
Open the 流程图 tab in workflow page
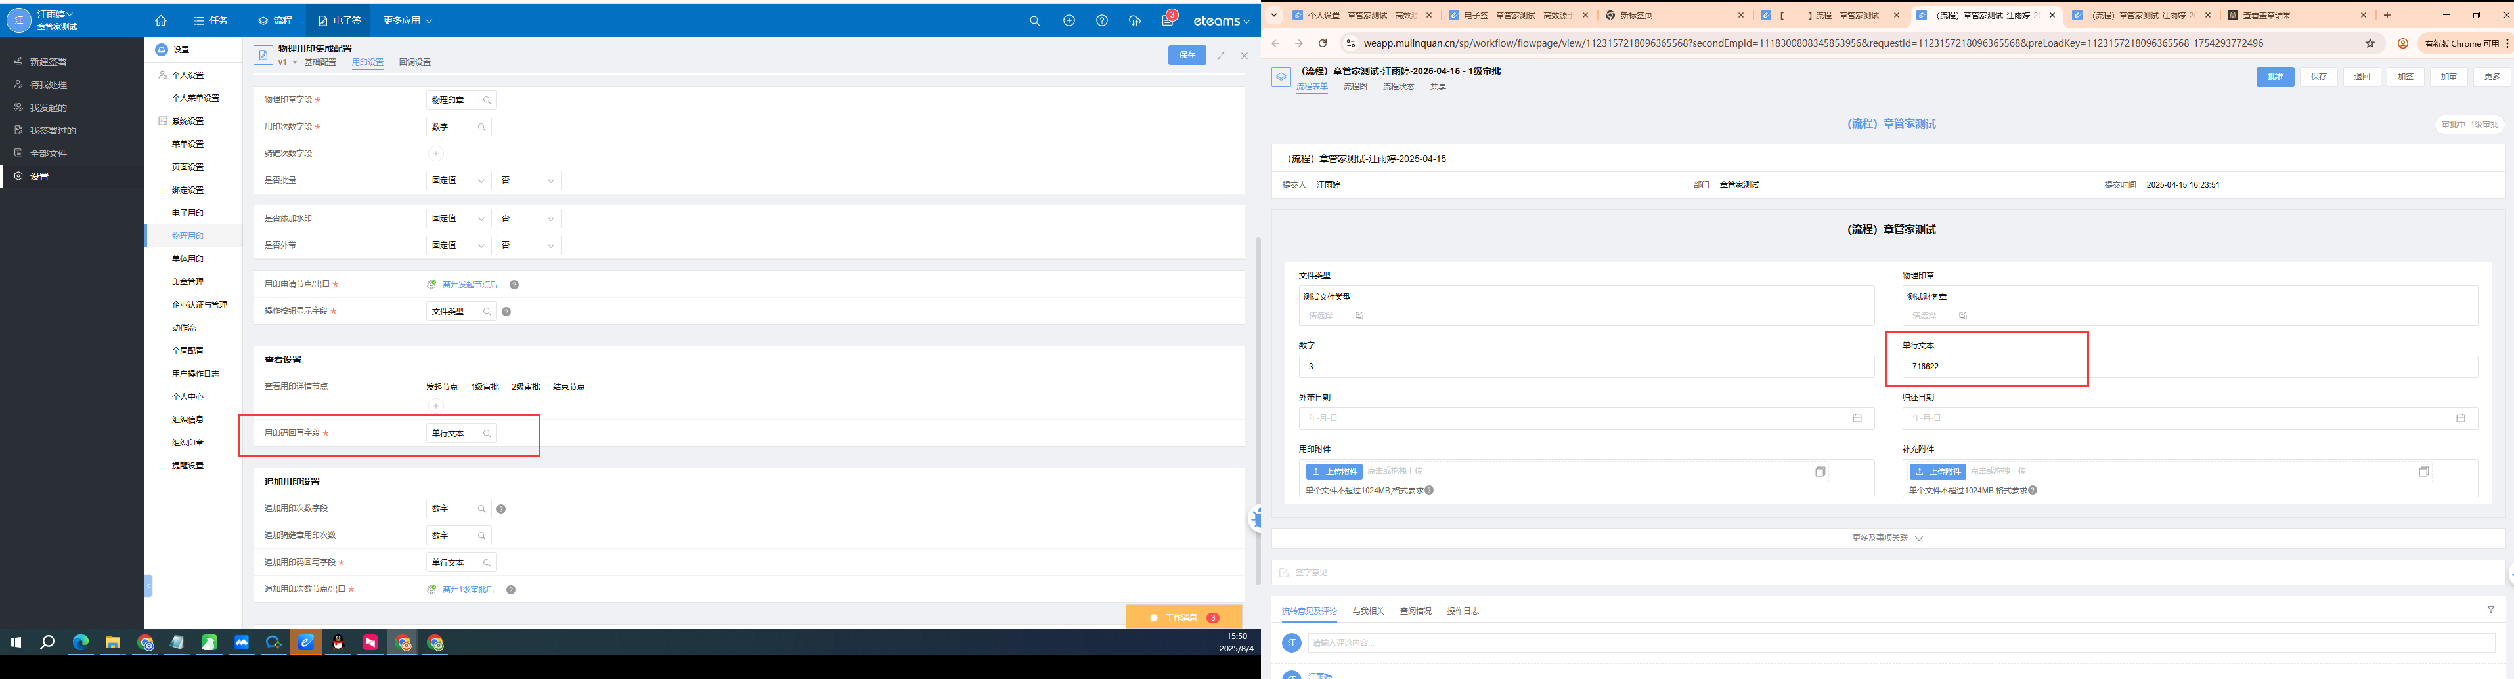tap(1355, 87)
